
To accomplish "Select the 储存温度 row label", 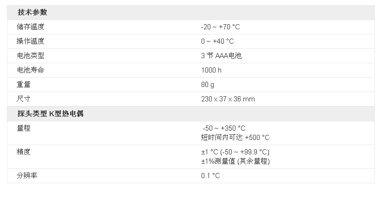I will tap(31, 27).
